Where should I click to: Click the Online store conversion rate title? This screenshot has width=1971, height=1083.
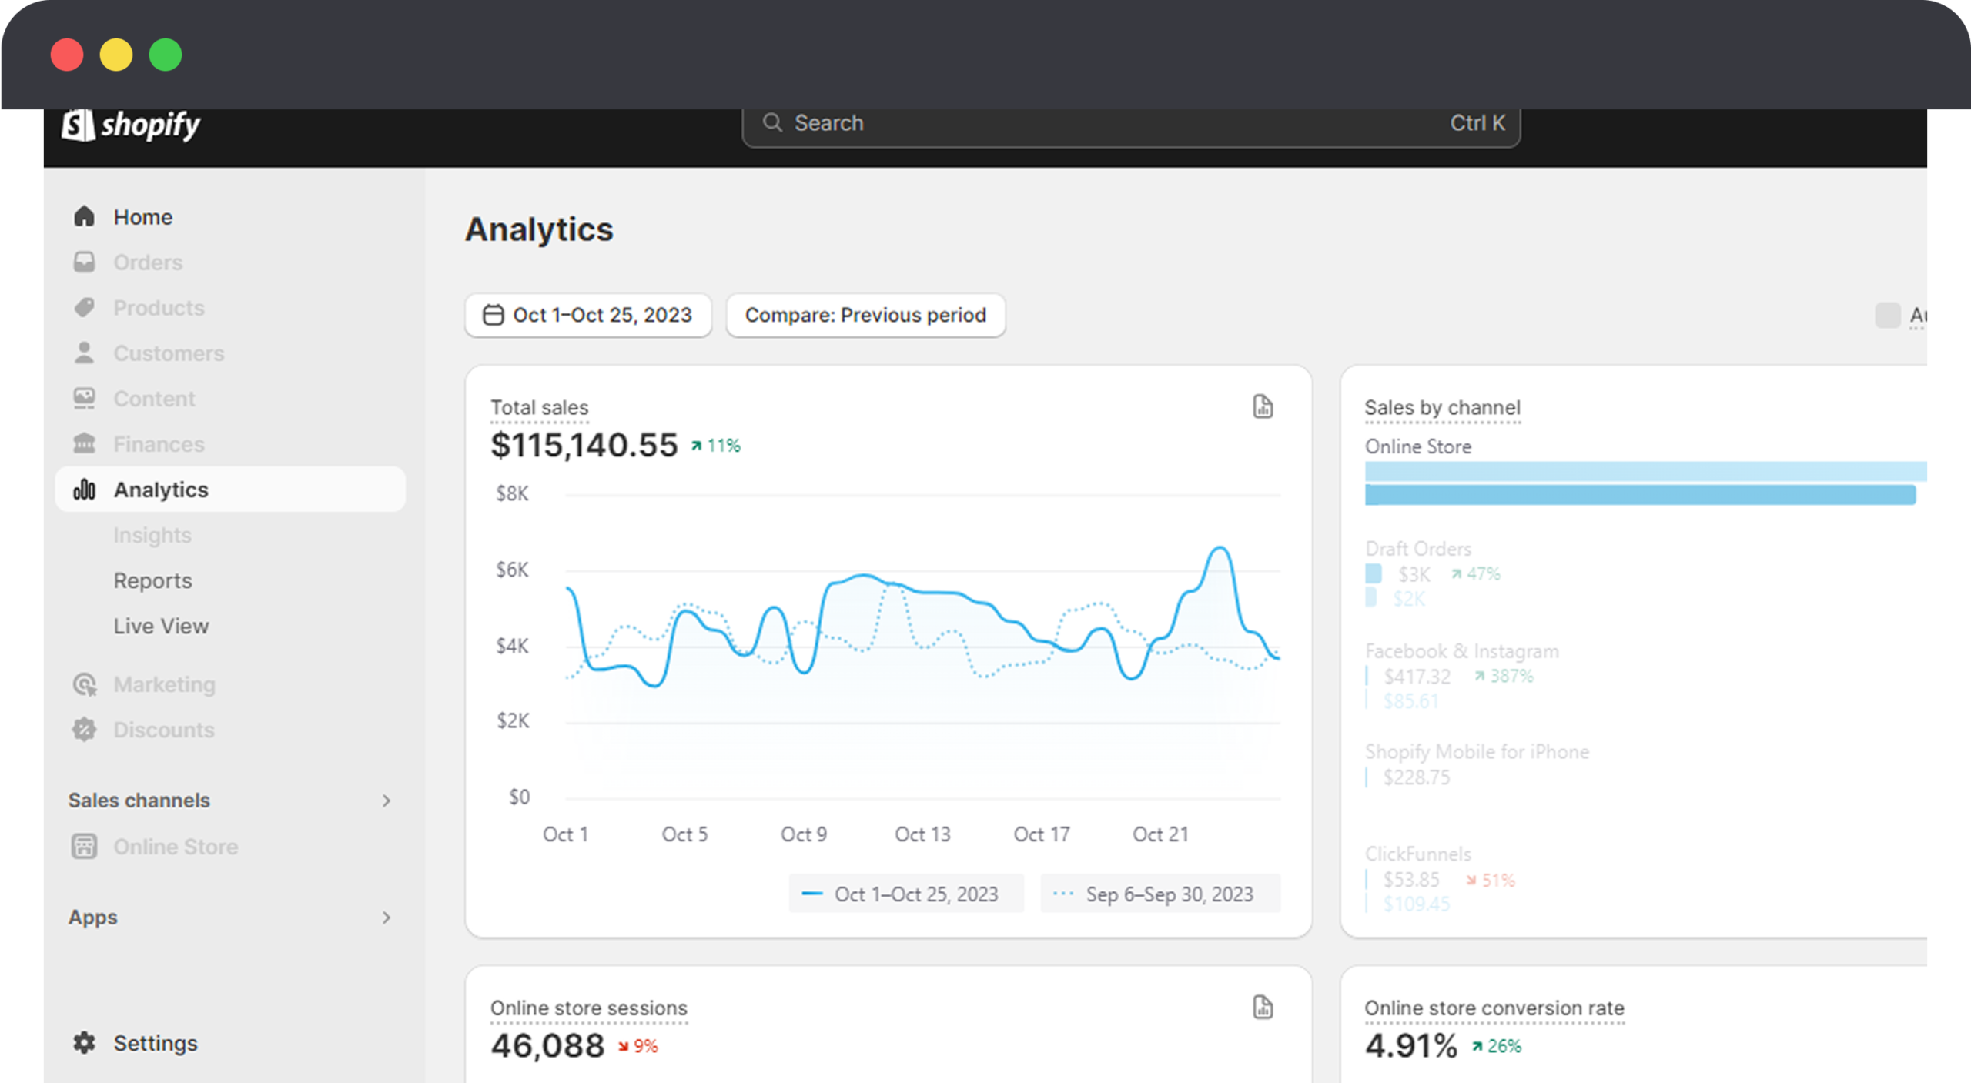tap(1494, 1008)
